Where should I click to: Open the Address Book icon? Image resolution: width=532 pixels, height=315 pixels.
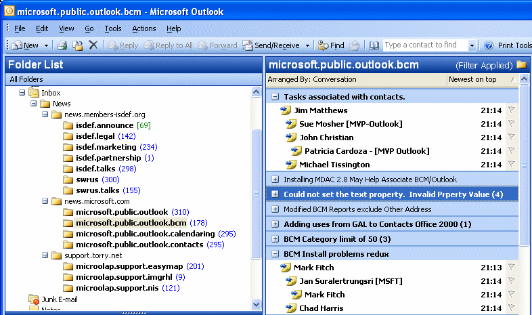pos(374,45)
